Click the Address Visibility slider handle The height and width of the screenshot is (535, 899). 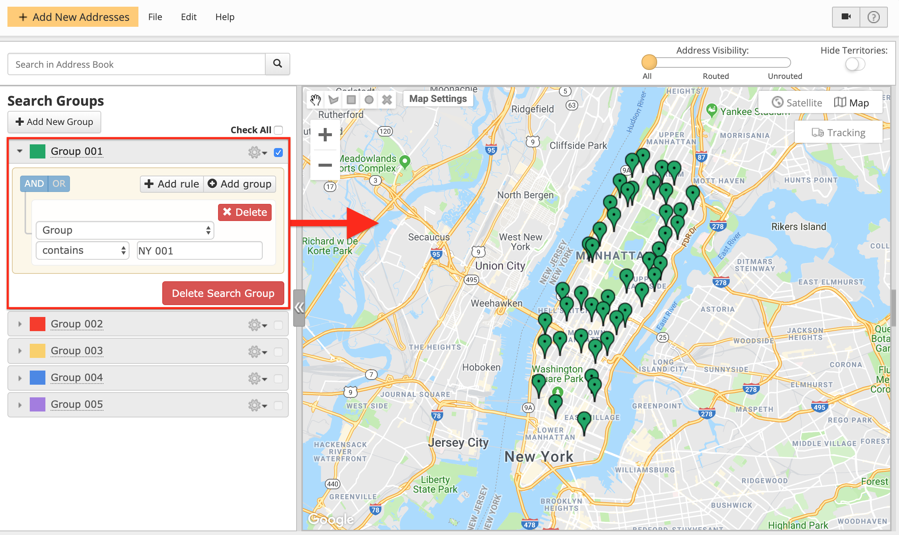[x=649, y=62]
